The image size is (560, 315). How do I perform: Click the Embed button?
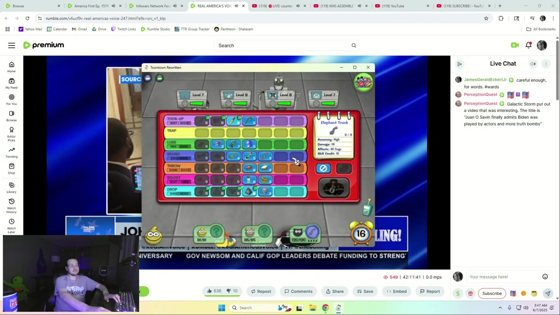point(396,291)
